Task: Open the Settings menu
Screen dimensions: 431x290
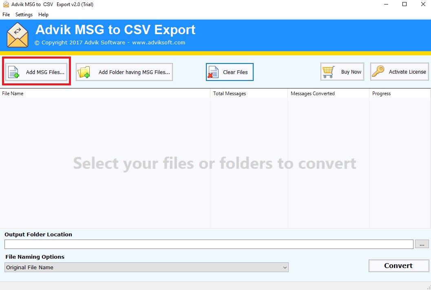Action: coord(24,15)
